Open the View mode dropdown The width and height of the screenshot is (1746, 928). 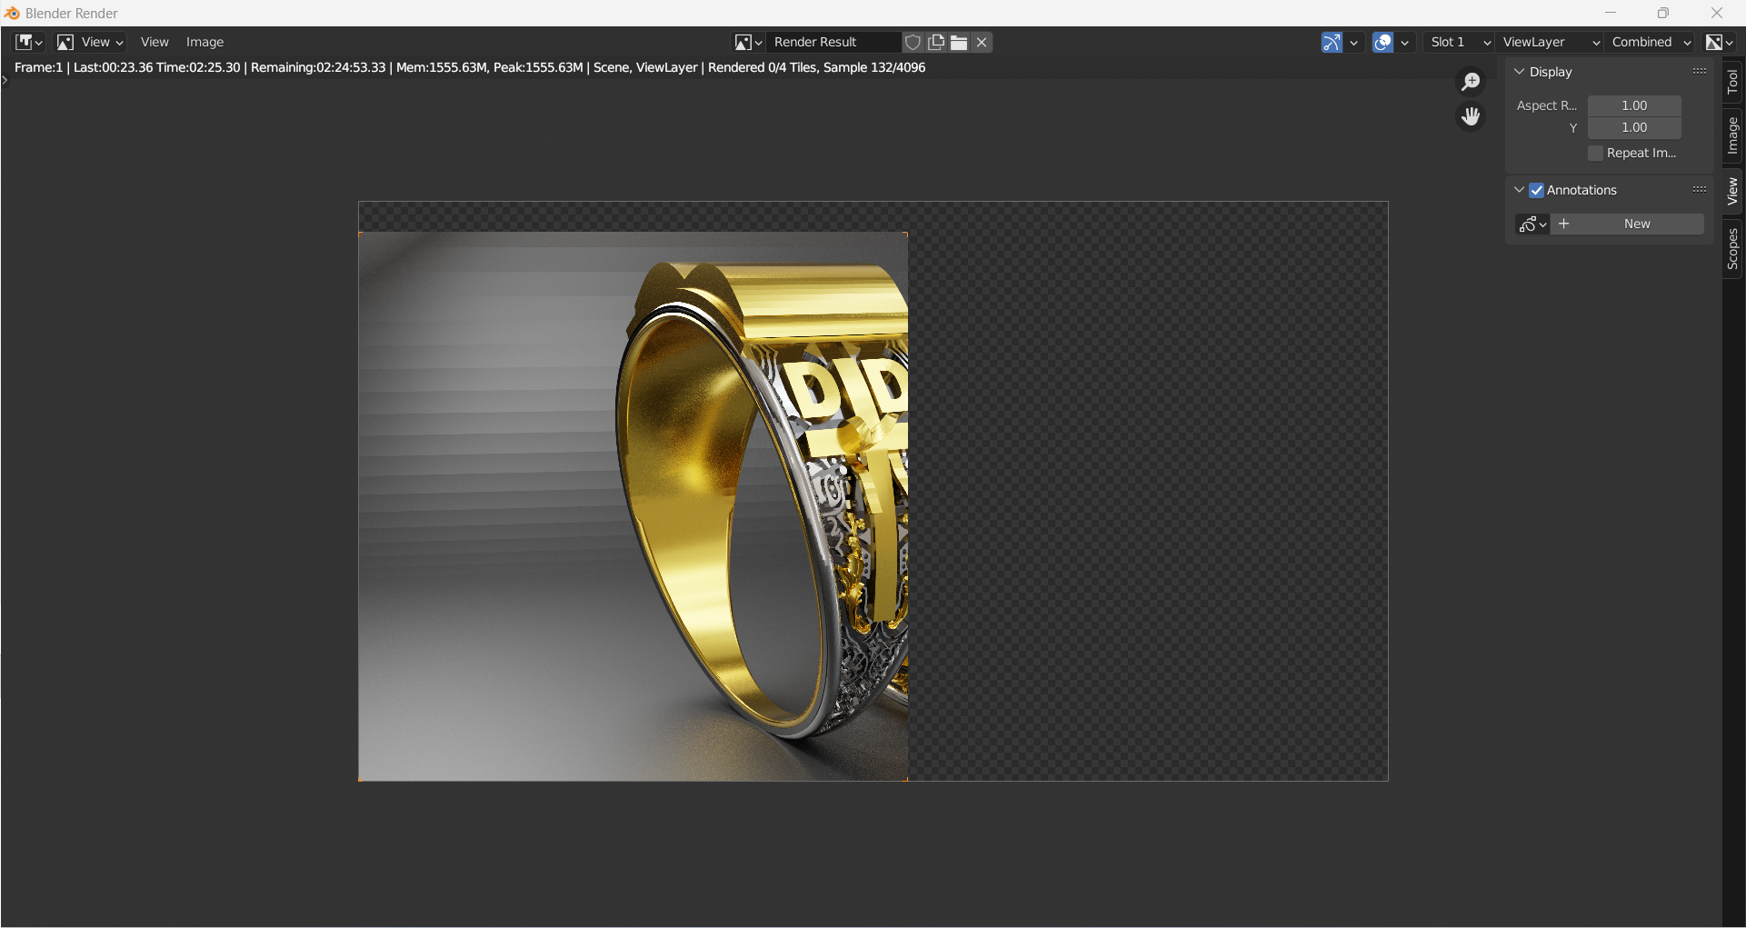89,42
